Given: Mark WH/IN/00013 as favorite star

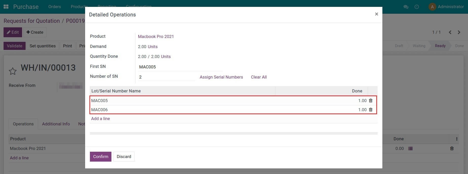Looking at the screenshot, I should coord(13,71).
